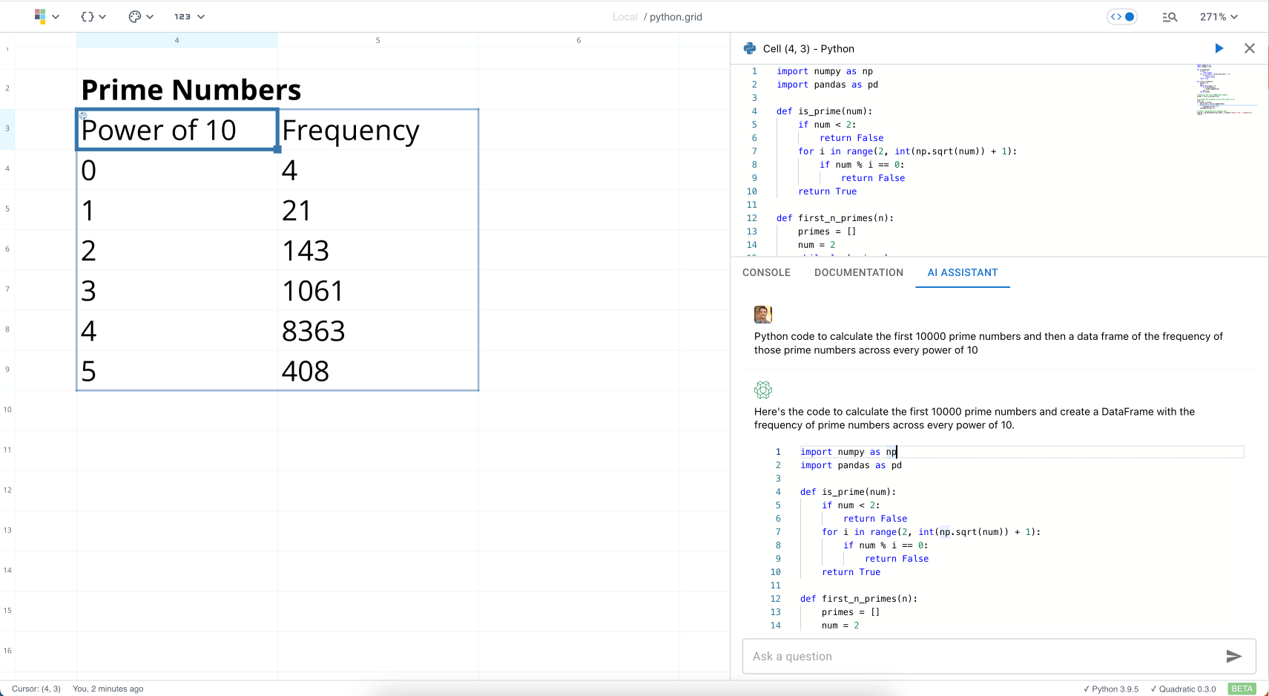Select the Frequency header cell
This screenshot has width=1269, height=696.
(378, 130)
